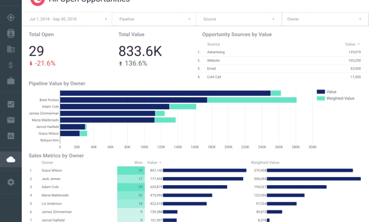Sort sources table by Value column

(x=352, y=44)
